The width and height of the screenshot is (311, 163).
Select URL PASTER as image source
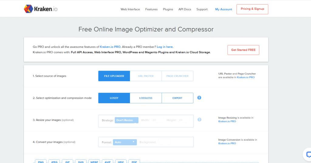(146, 76)
